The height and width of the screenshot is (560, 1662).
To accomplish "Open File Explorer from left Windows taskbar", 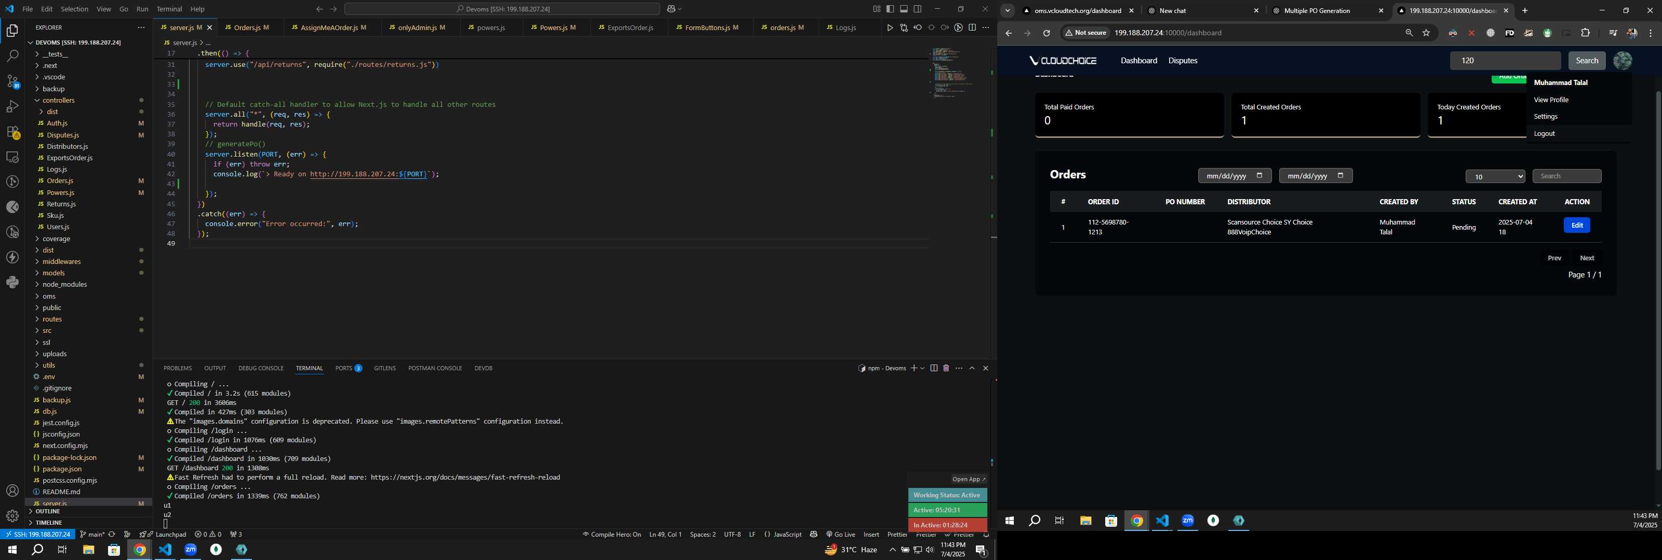I will (88, 550).
